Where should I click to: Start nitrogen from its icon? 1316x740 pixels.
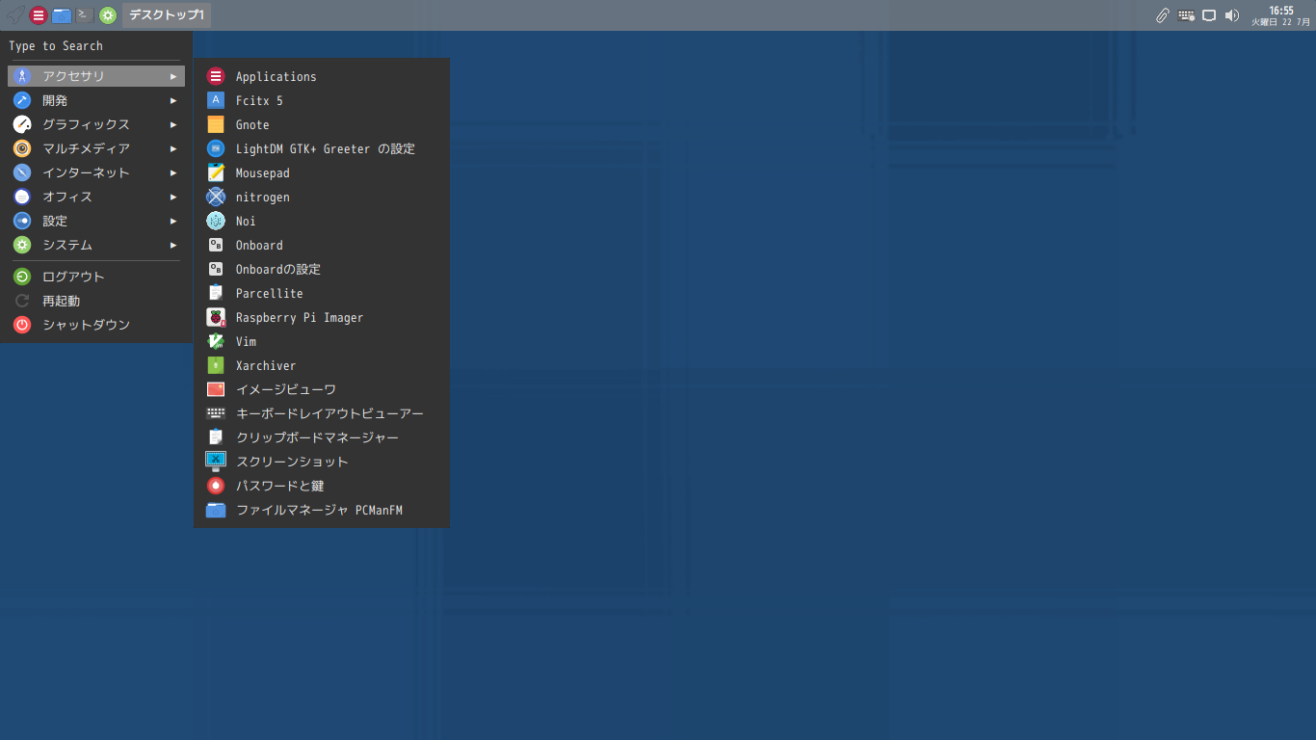pos(216,197)
